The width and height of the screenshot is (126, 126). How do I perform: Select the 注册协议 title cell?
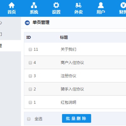[68, 76]
